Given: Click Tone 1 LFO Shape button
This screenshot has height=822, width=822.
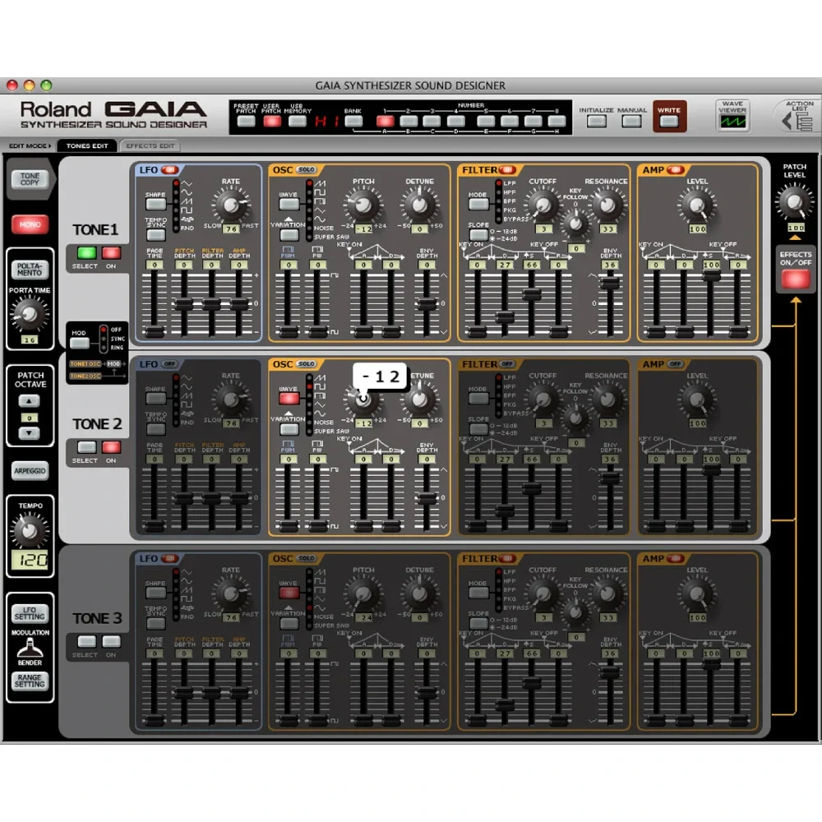Looking at the screenshot, I should [155, 205].
